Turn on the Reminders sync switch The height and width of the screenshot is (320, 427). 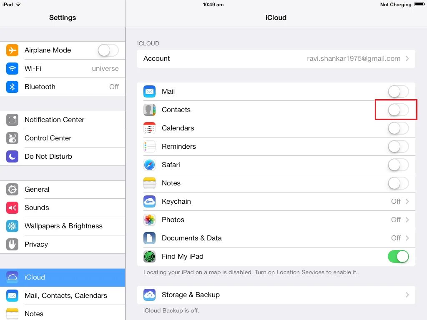tap(398, 147)
